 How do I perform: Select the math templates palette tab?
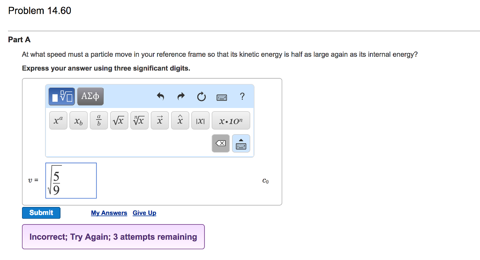point(61,97)
